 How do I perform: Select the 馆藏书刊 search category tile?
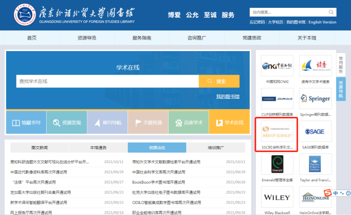click(x=26, y=122)
